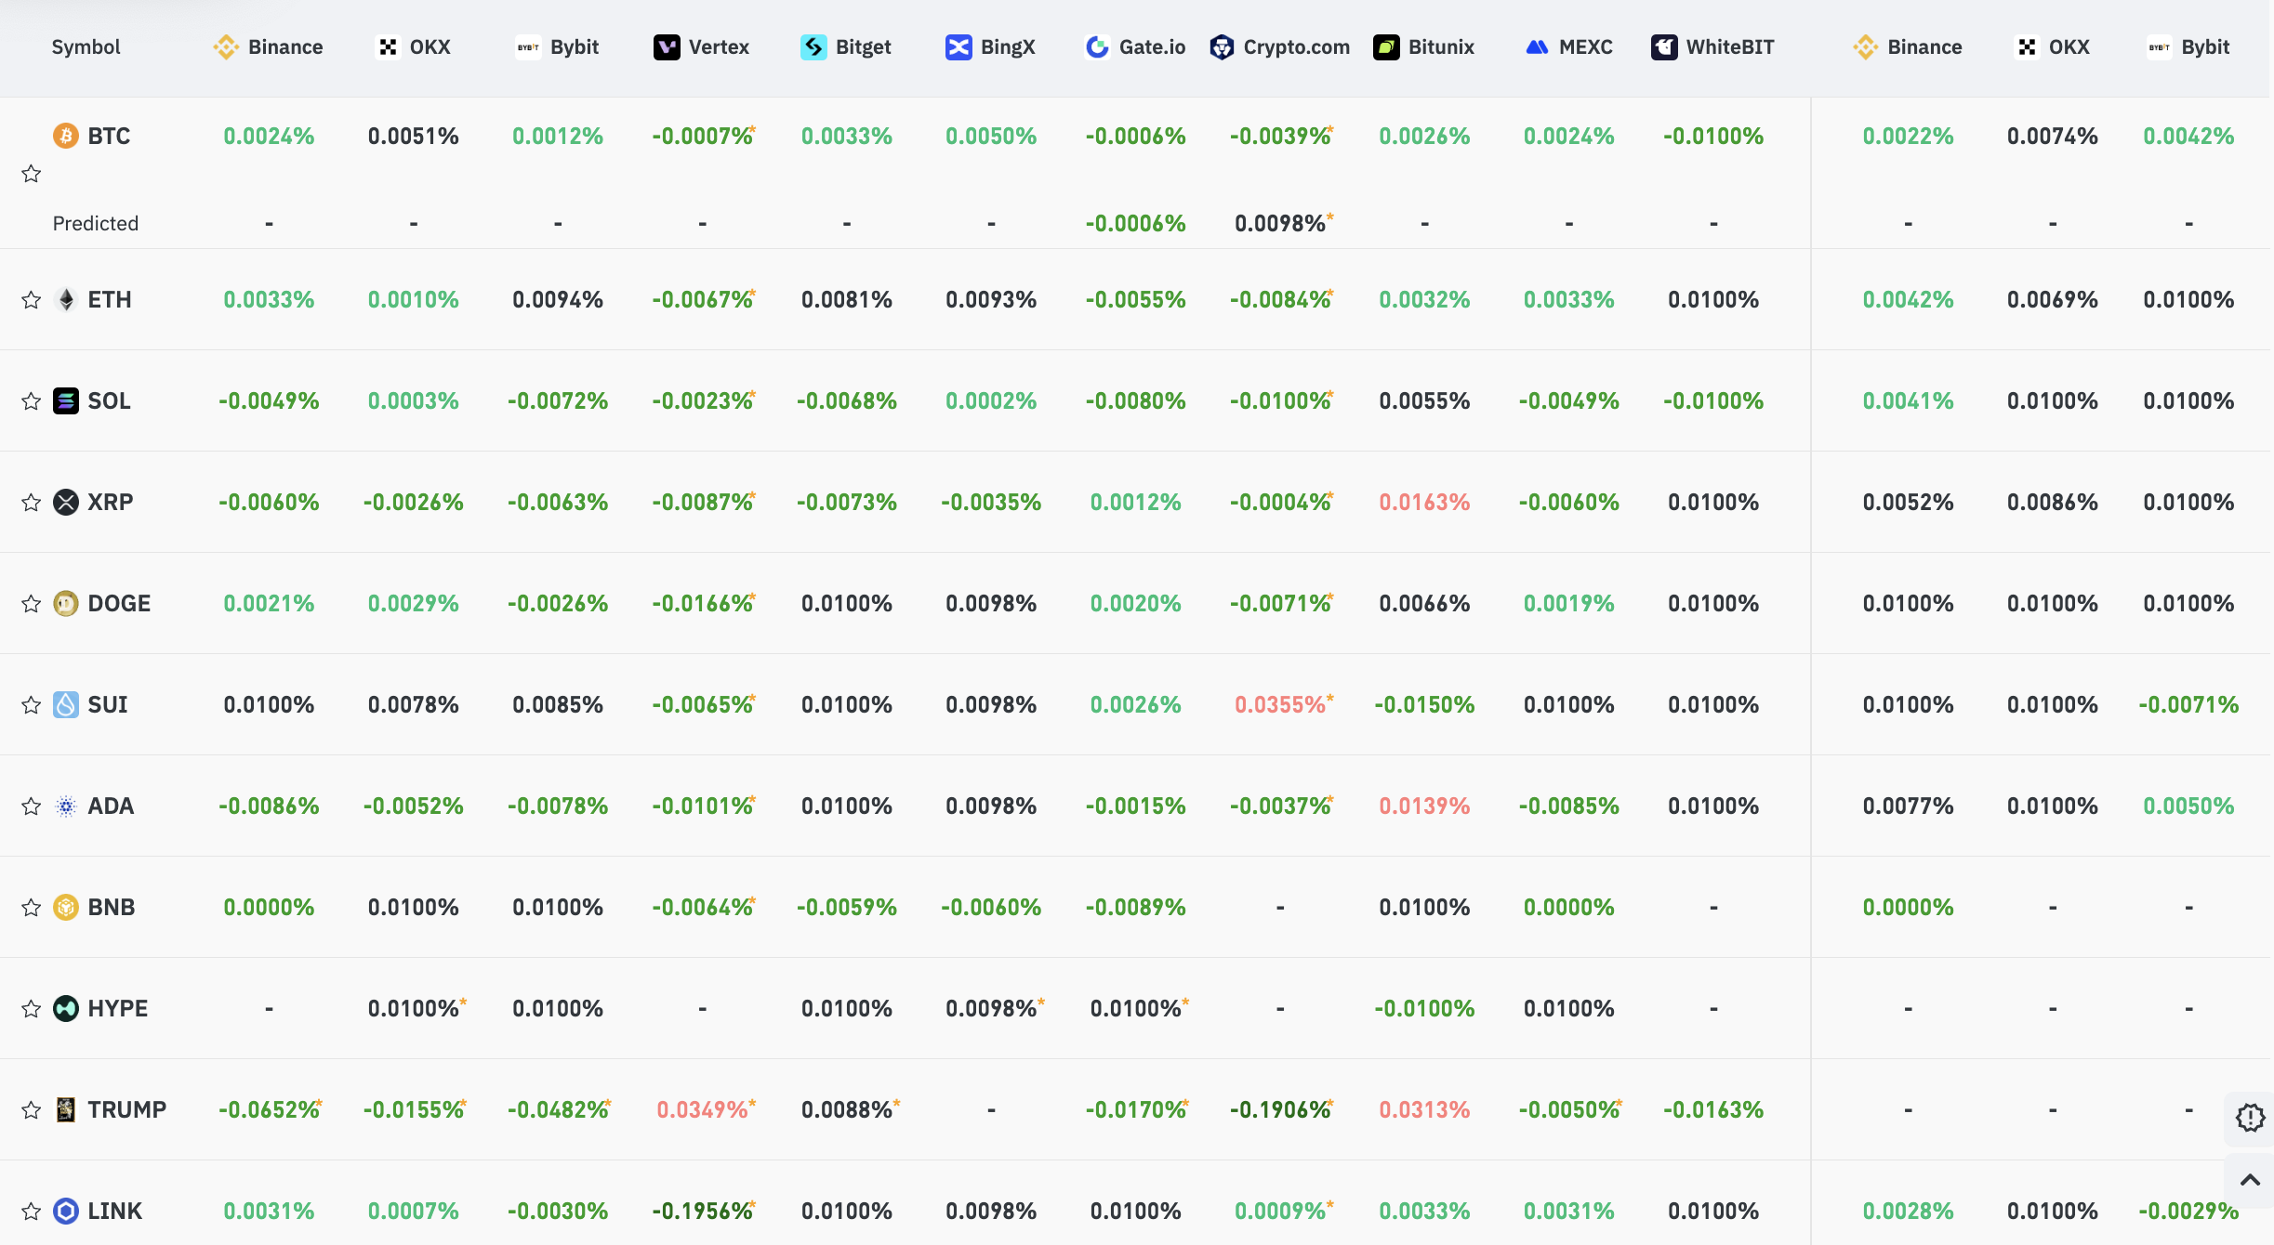Click the LINK coin icon
The image size is (2274, 1245).
coord(66,1211)
